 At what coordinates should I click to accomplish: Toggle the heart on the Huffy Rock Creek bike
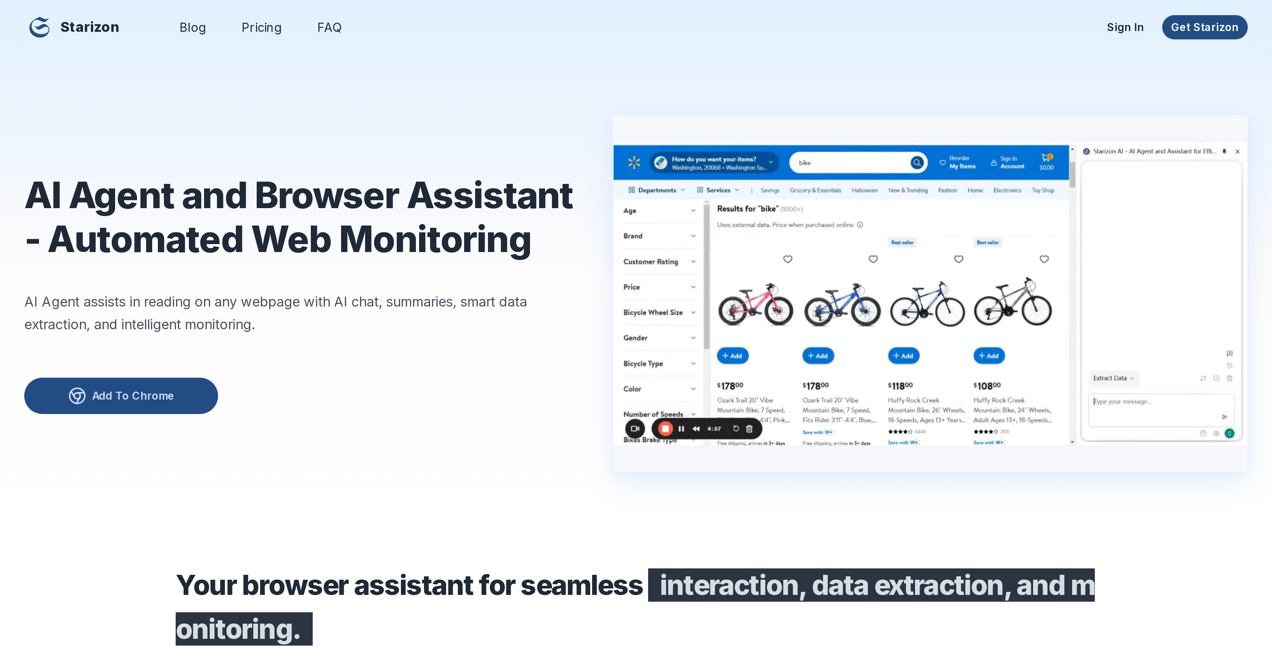[x=959, y=259]
